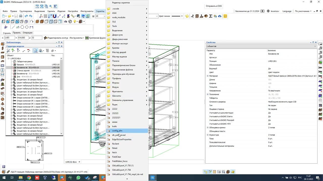Click the Редактировать контур button
The width and height of the screenshot is (323, 181).
[x=56, y=38]
